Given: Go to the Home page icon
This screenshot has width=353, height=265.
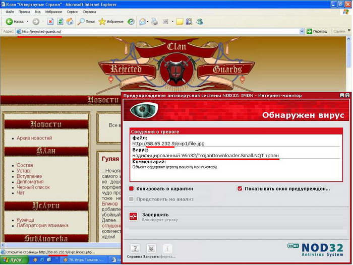Looking at the screenshot, I should (70, 22).
